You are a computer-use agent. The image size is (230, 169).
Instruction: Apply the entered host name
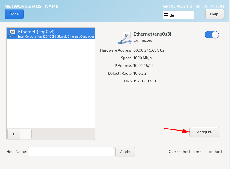click(125, 152)
